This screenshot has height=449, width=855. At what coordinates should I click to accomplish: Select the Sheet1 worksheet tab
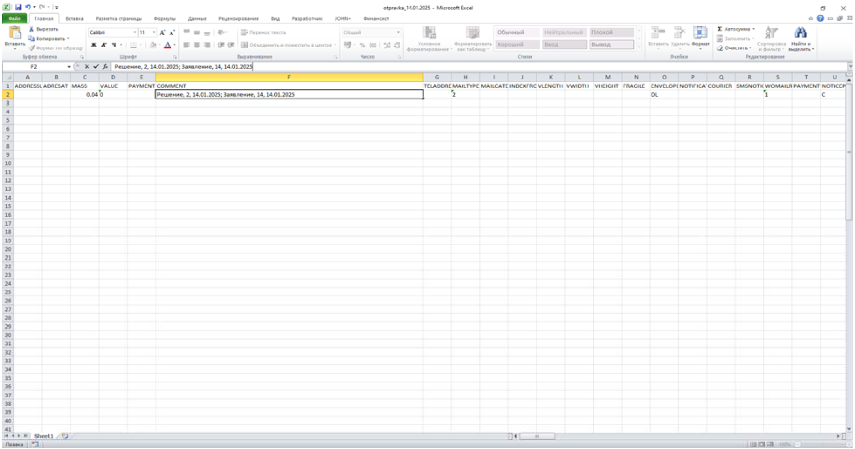tap(44, 436)
